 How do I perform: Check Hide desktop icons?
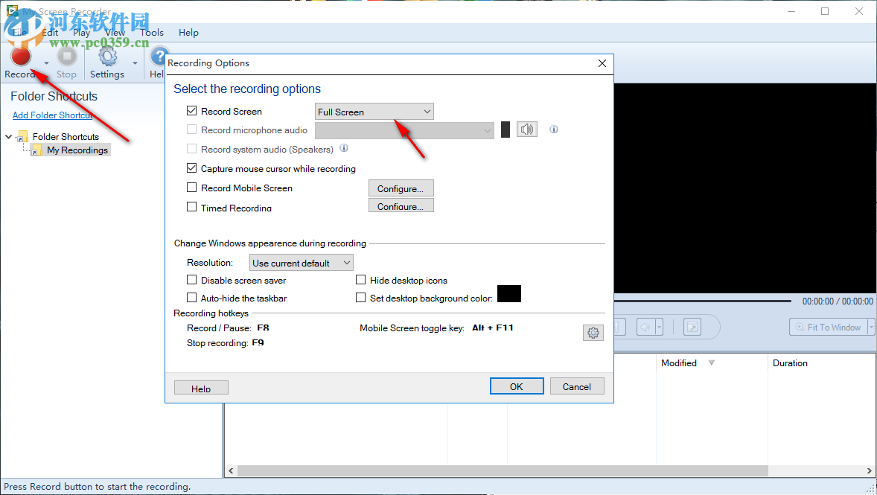pos(361,280)
